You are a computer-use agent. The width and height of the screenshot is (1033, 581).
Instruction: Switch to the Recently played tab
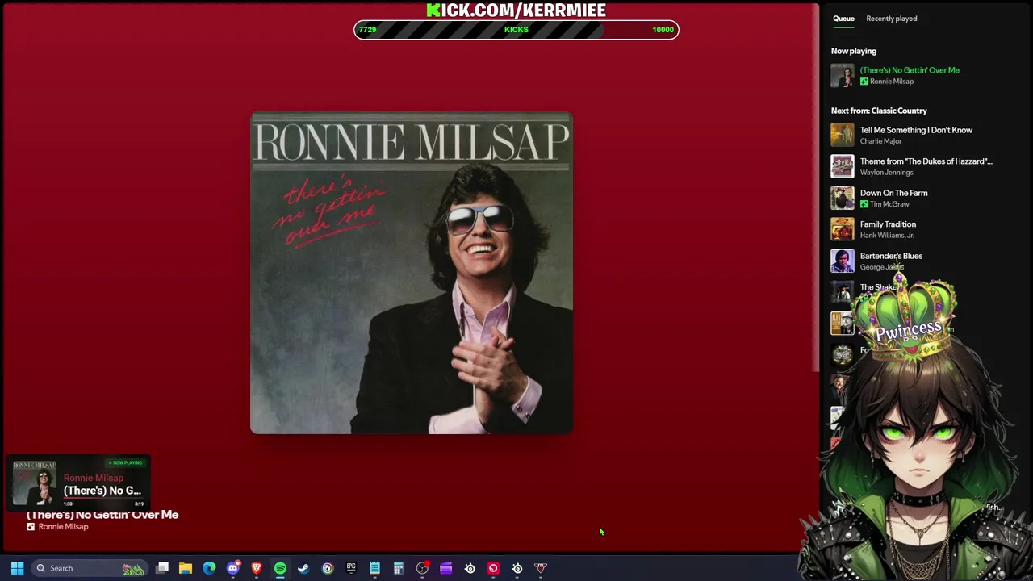pos(892,19)
